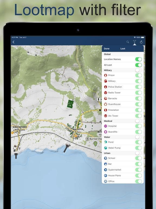The width and height of the screenshot is (156, 209).
Task: Click the filter funnel icon
Action: pos(134,42)
